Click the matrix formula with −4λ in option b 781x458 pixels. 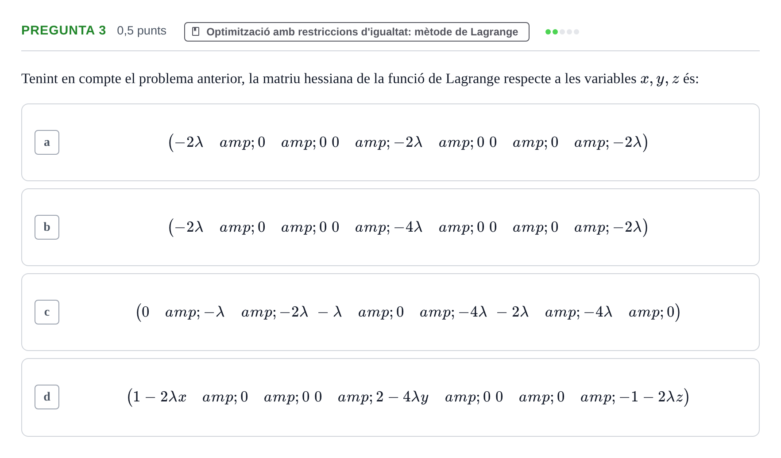[408, 227]
